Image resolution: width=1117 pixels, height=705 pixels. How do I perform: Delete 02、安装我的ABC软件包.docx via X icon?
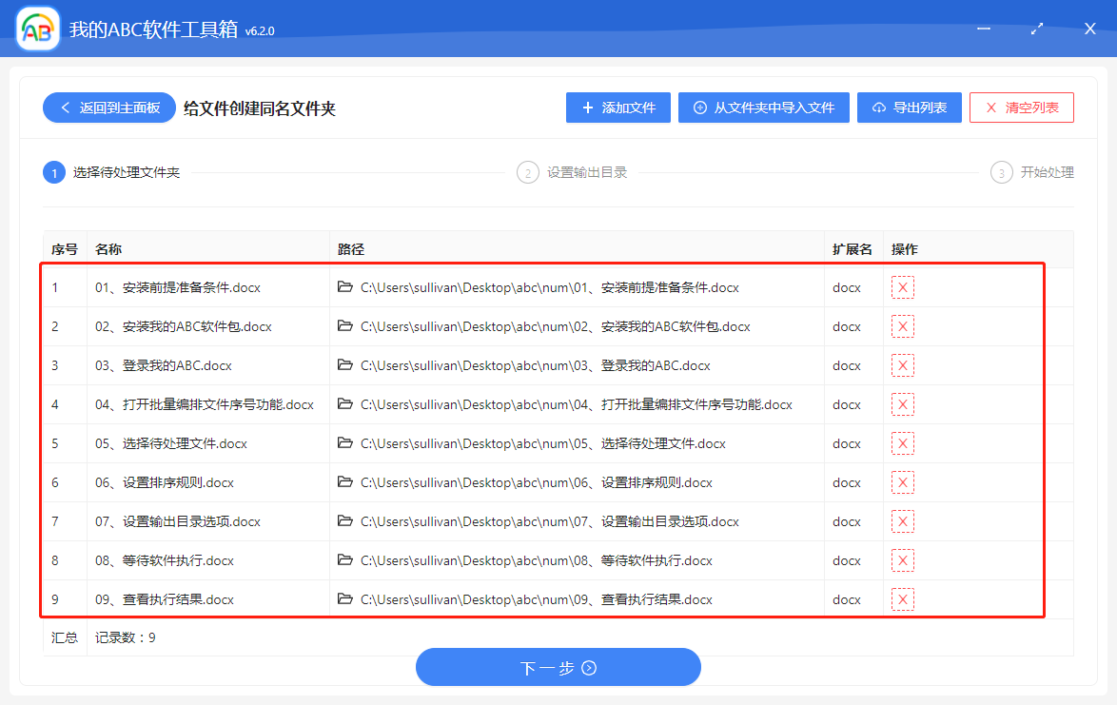901,325
